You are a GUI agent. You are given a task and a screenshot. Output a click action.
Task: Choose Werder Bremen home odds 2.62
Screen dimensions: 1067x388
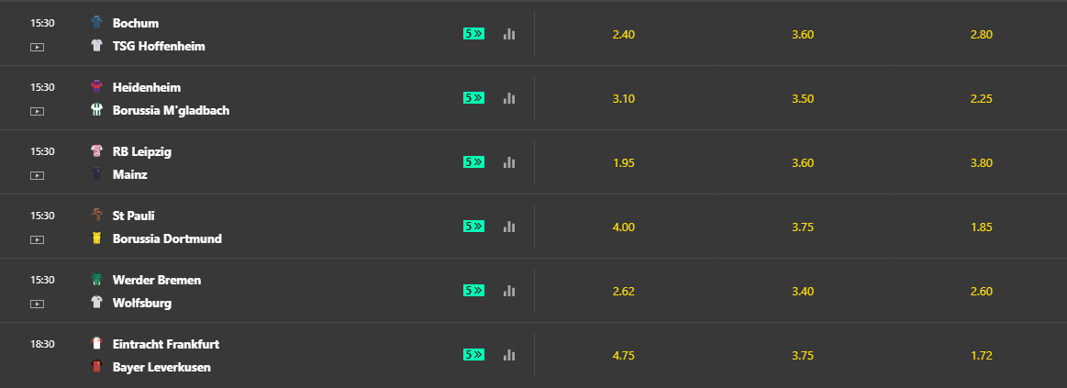pyautogui.click(x=623, y=292)
